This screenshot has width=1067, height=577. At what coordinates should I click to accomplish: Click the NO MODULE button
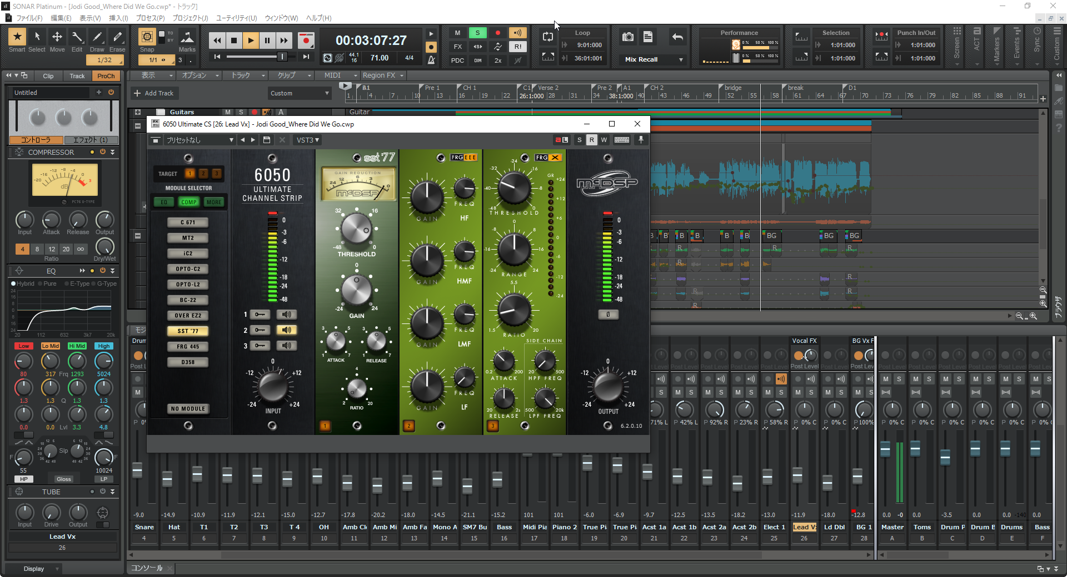tap(188, 409)
